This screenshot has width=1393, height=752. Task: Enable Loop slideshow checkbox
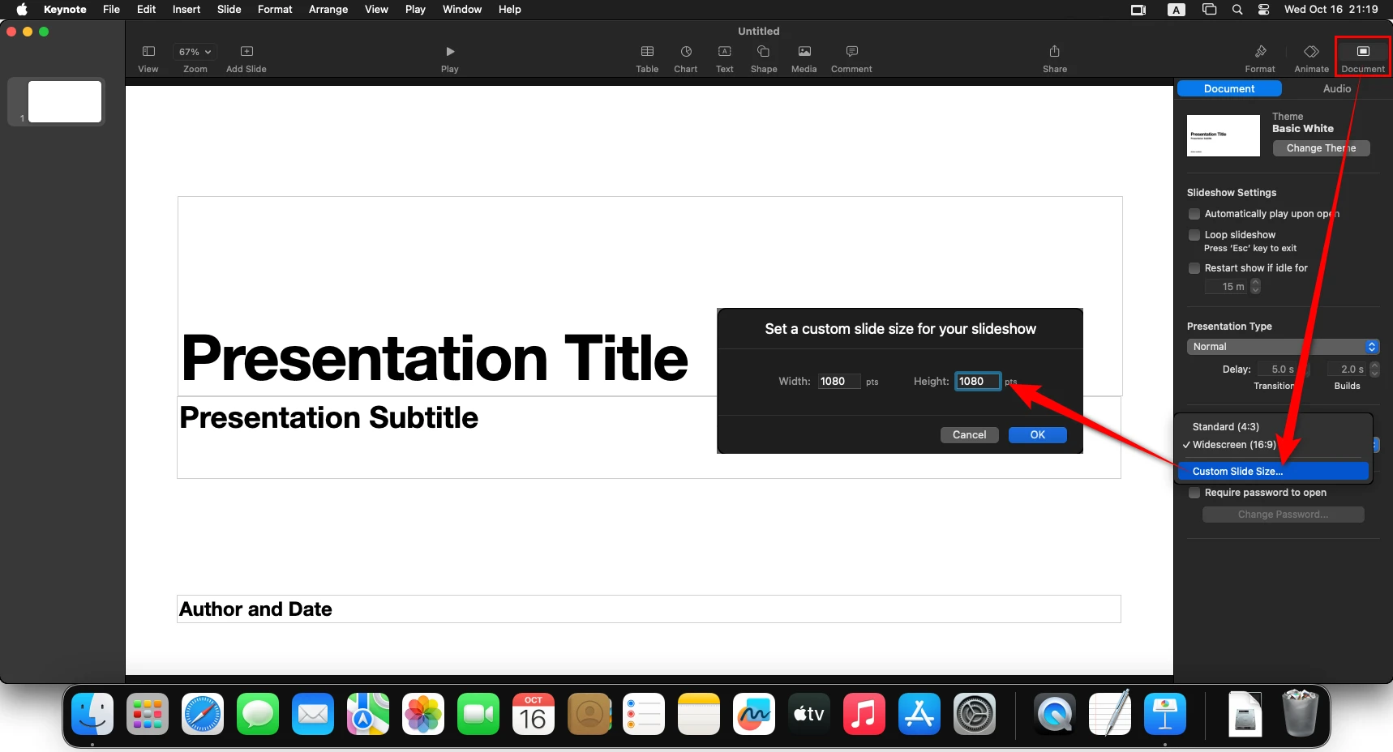coord(1194,235)
